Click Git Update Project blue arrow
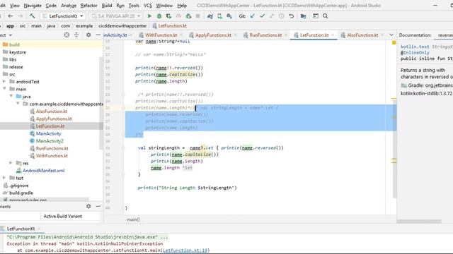Image resolution: width=453 pixels, height=254 pixels. tap(253, 16)
